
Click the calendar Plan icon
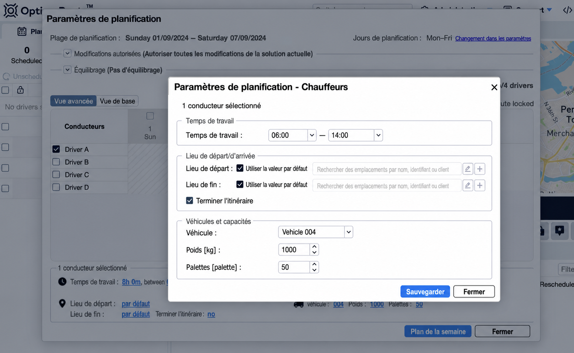click(22, 31)
